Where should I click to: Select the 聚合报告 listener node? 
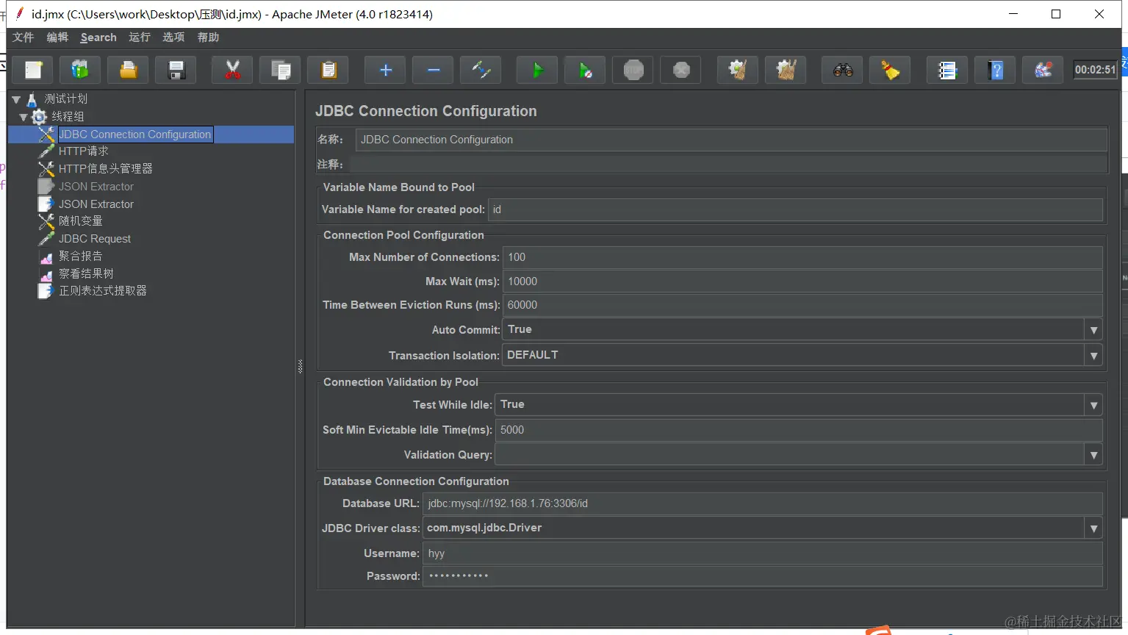81,256
